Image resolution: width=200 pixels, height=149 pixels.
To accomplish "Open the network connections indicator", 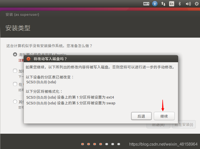I will (x=163, y=4).
